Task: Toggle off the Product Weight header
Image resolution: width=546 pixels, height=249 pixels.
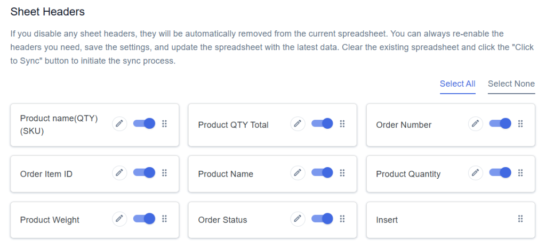Action: pyautogui.click(x=144, y=219)
